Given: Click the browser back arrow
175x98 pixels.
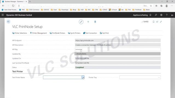Looking at the screenshot, I should click(3, 6).
